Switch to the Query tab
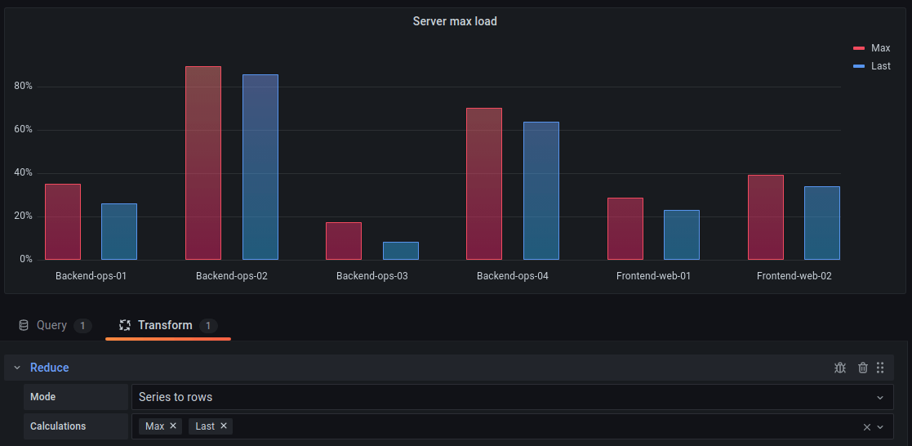The height and width of the screenshot is (446, 912). coord(51,325)
